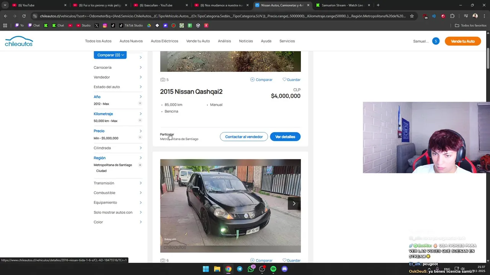Expand the Vendedor filter
The height and width of the screenshot is (275, 490).
(x=118, y=77)
